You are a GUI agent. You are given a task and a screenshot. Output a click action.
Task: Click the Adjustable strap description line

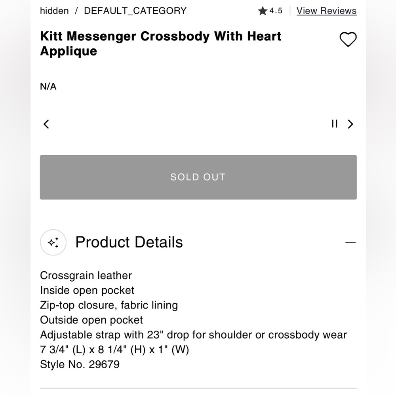pyautogui.click(x=193, y=335)
